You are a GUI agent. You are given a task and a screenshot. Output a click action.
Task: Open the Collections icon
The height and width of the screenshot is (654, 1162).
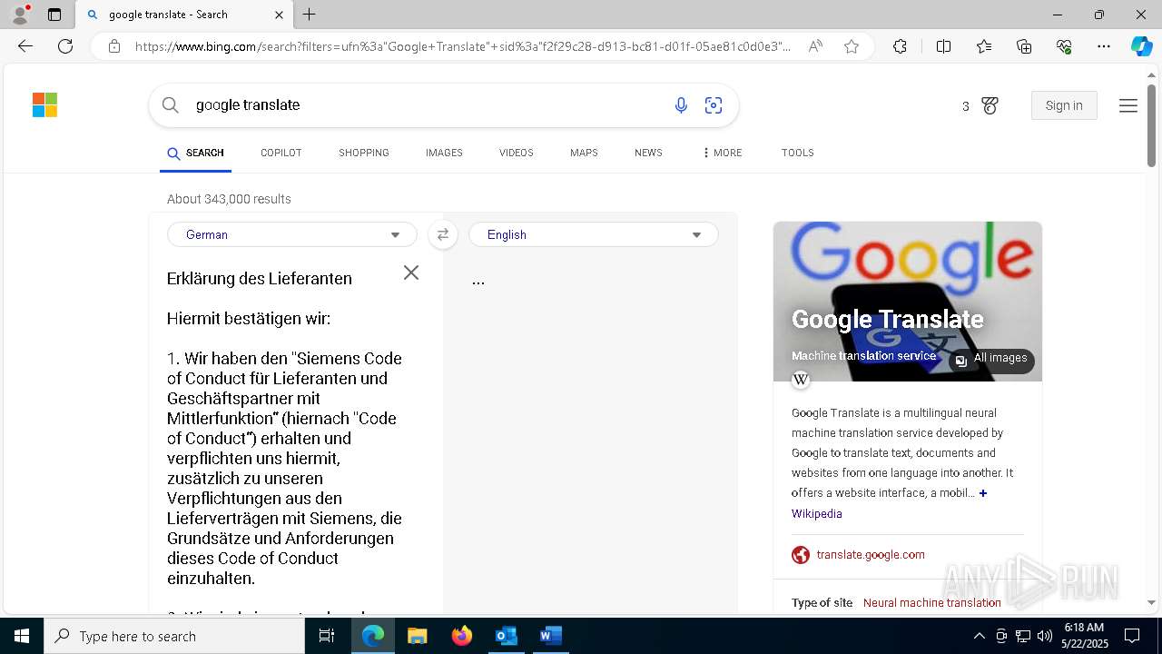click(x=1024, y=46)
